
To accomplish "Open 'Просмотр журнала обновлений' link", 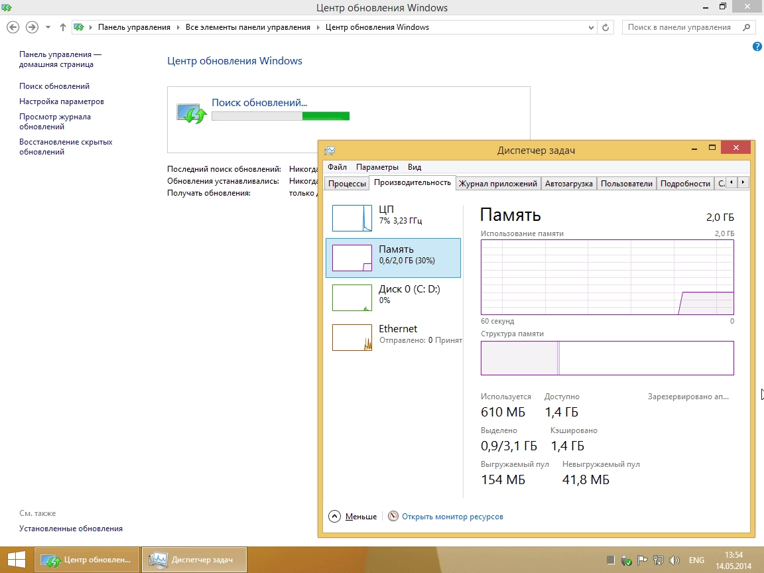I will 54,121.
